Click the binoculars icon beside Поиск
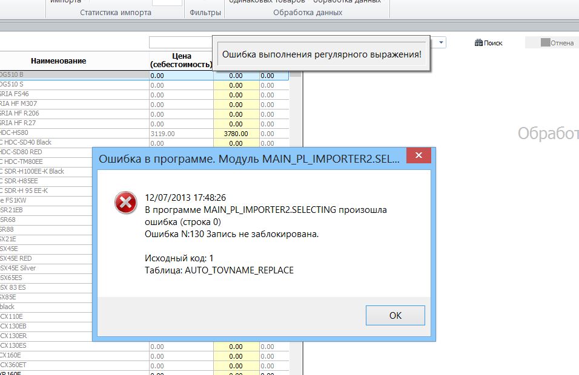The width and height of the screenshot is (579, 375). [x=478, y=43]
